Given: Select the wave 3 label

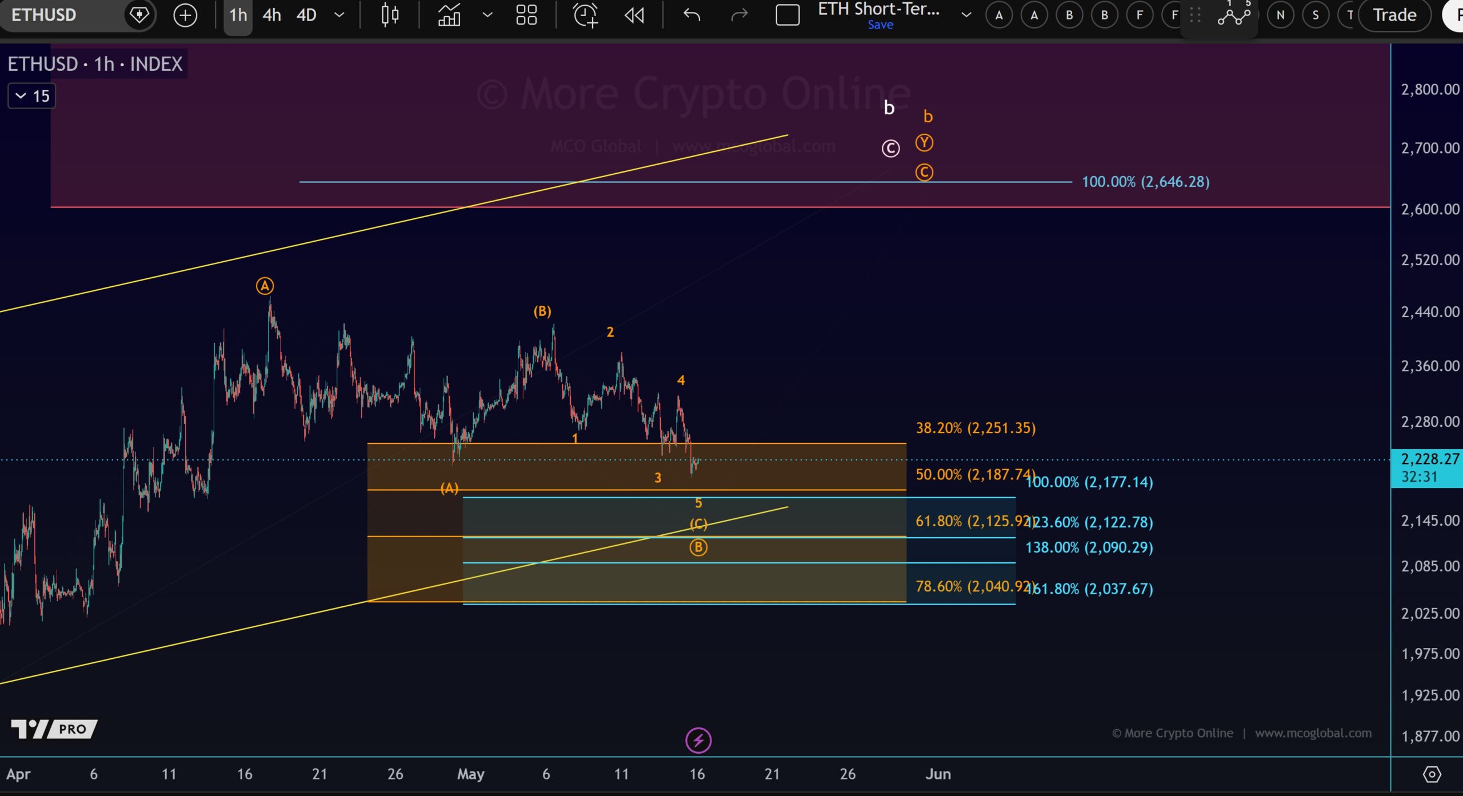Looking at the screenshot, I should click(658, 478).
